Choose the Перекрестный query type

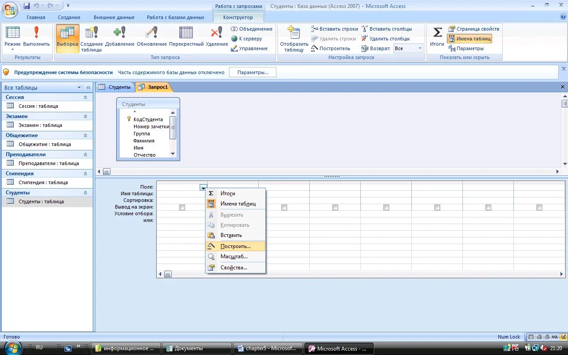pyautogui.click(x=186, y=36)
